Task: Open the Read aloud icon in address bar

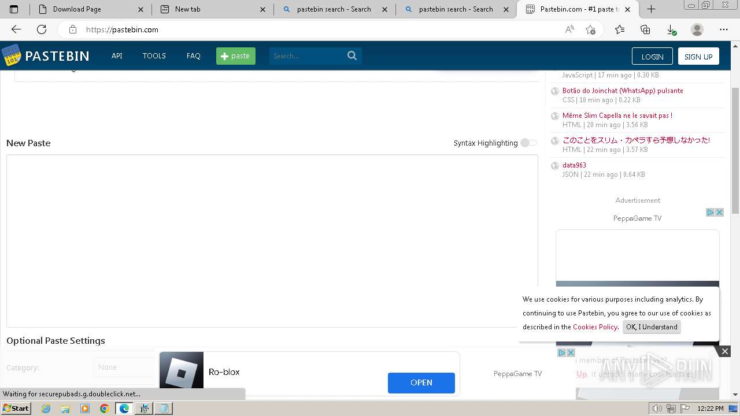Action: [569, 29]
